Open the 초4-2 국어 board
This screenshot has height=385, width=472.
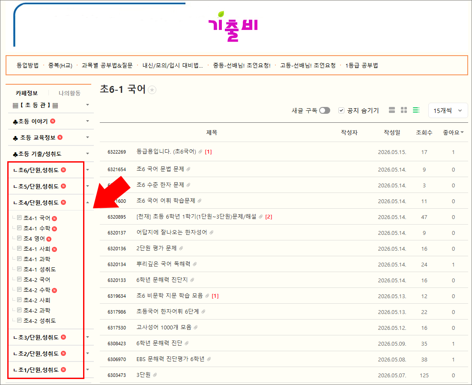37,279
